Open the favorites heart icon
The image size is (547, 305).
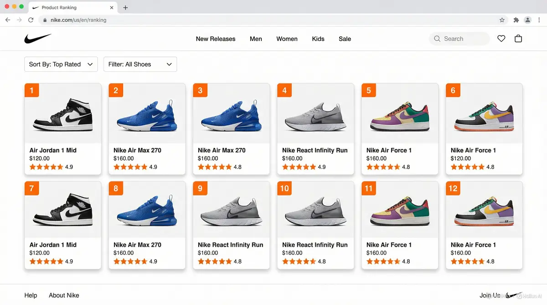click(501, 39)
